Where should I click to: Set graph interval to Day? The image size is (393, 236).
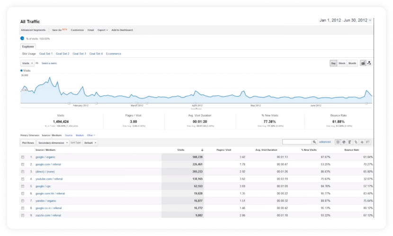coord(333,63)
